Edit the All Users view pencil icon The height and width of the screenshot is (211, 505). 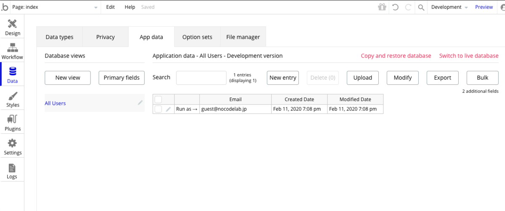pos(140,103)
